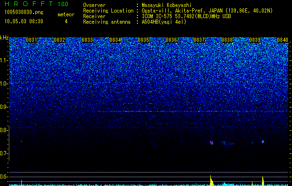Click the 0.7 kHz axis label
The width and height of the screenshot is (292, 186).
[x=4, y=153]
